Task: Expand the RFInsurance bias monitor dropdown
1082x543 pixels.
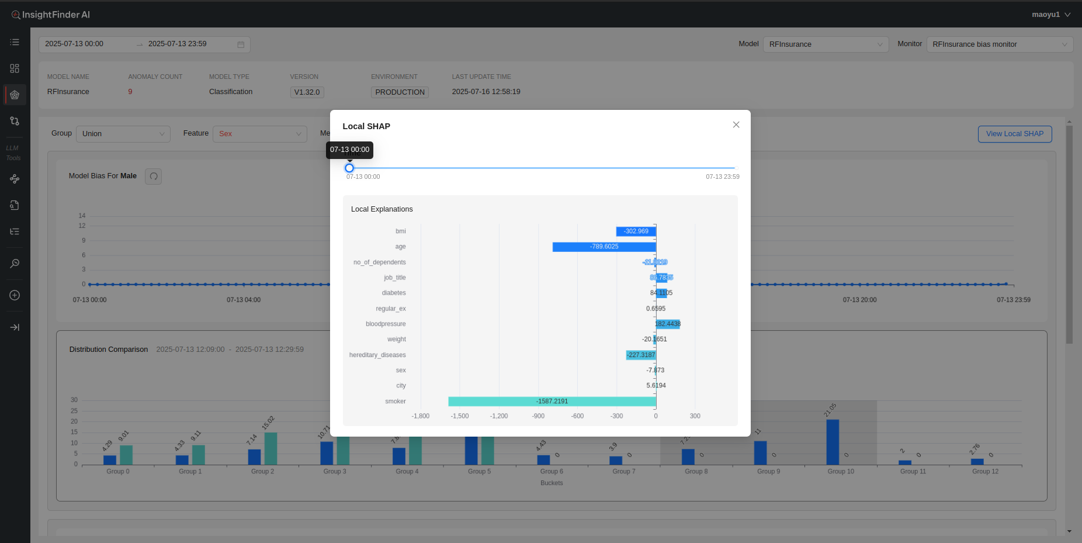Action: [999, 44]
